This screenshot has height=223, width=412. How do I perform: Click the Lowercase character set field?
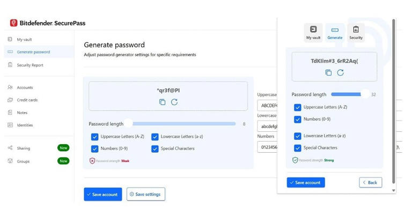click(x=267, y=127)
